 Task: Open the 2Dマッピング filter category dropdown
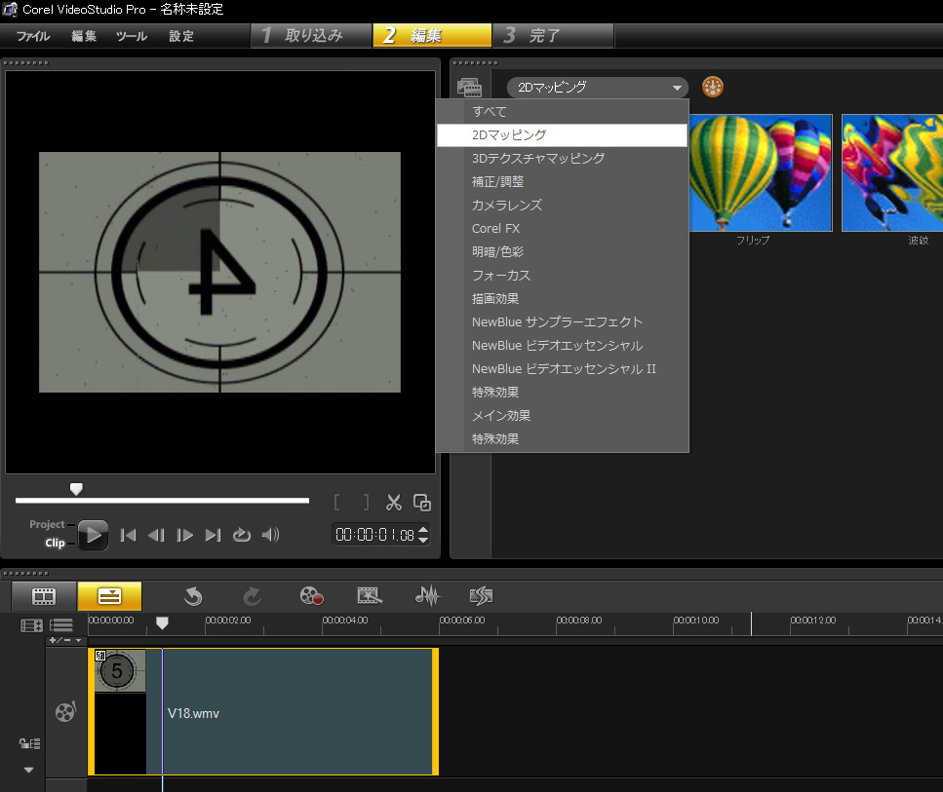point(597,87)
